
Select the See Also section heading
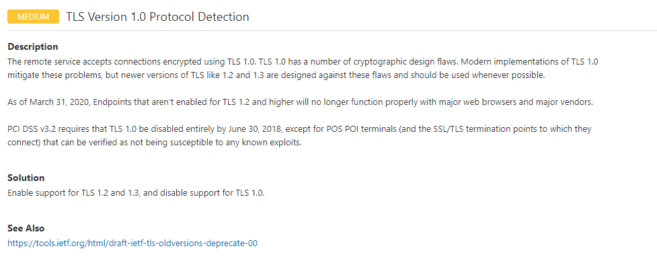26,229
